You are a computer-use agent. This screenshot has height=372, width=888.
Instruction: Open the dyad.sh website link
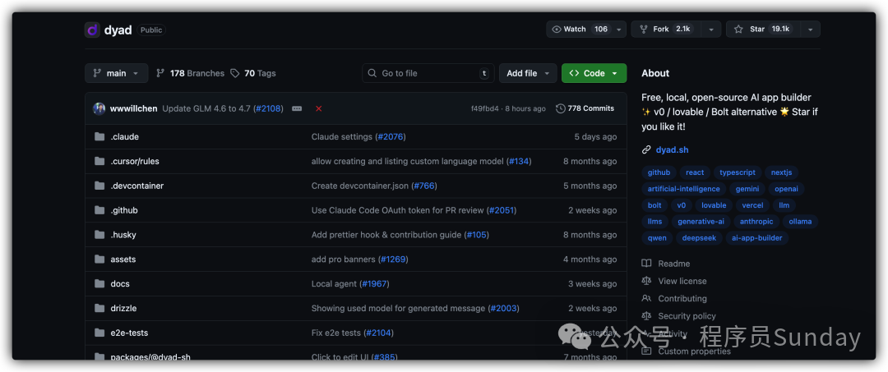point(671,150)
